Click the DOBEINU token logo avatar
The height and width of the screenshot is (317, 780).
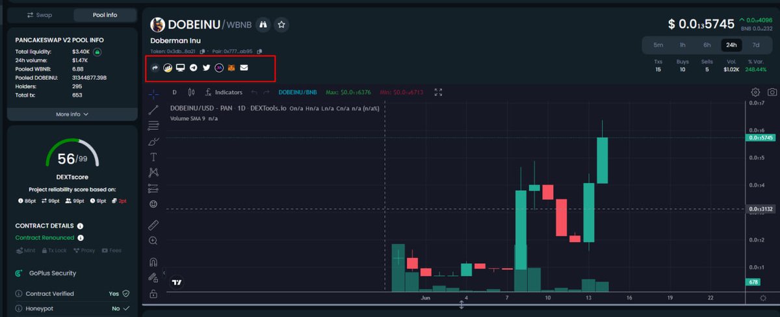pyautogui.click(x=158, y=25)
